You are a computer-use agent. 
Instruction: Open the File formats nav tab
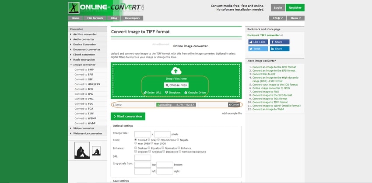pyautogui.click(x=95, y=18)
